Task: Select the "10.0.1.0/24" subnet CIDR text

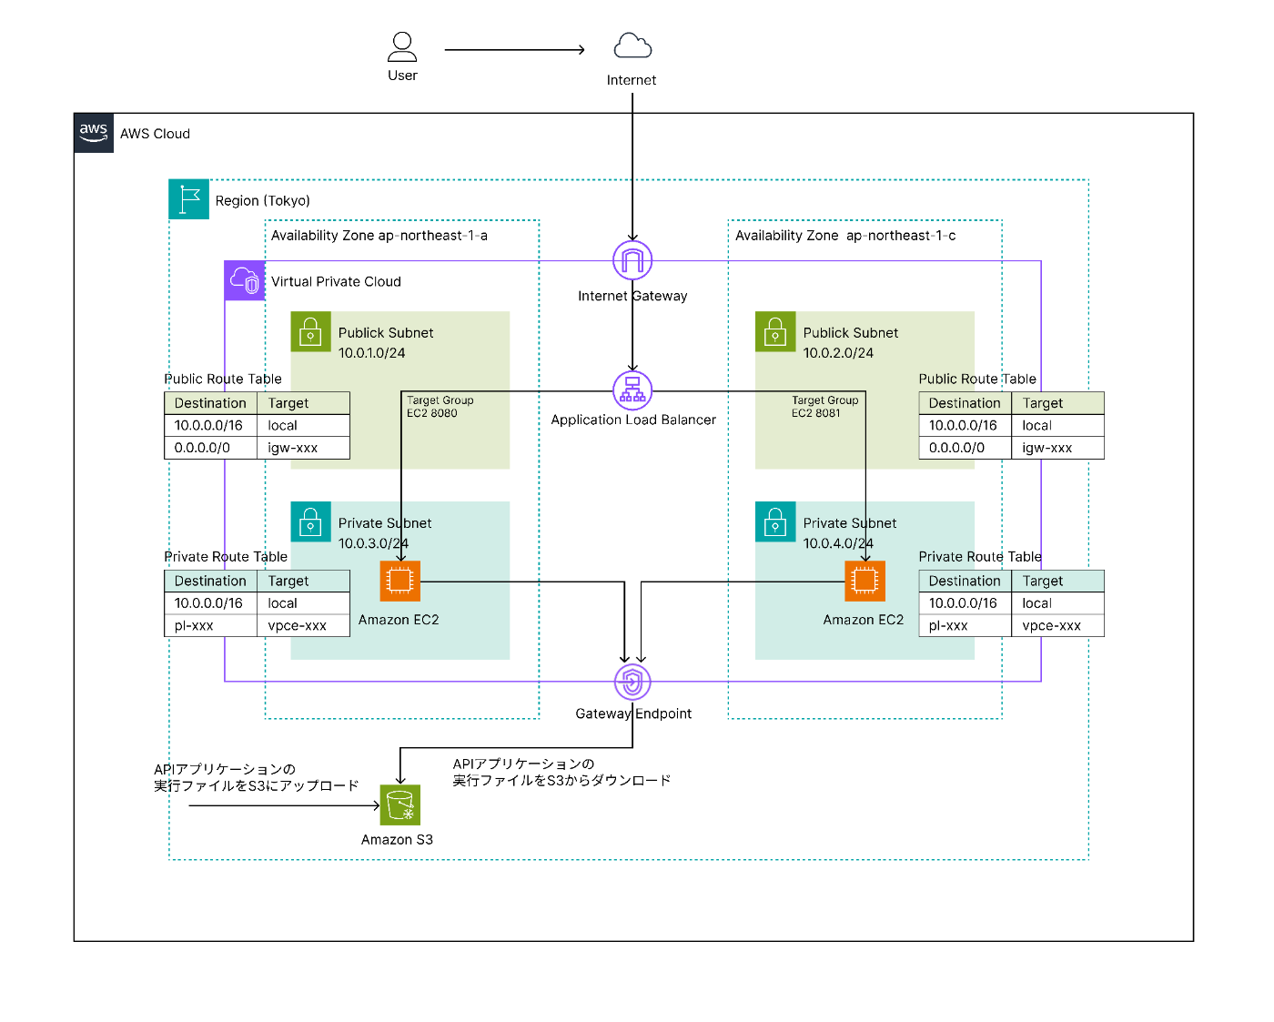Action: (x=372, y=353)
